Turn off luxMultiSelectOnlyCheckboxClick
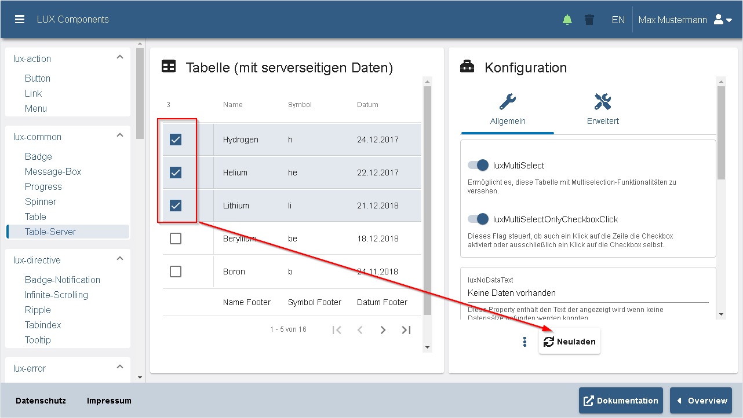Image resolution: width=743 pixels, height=418 pixels. click(x=478, y=219)
